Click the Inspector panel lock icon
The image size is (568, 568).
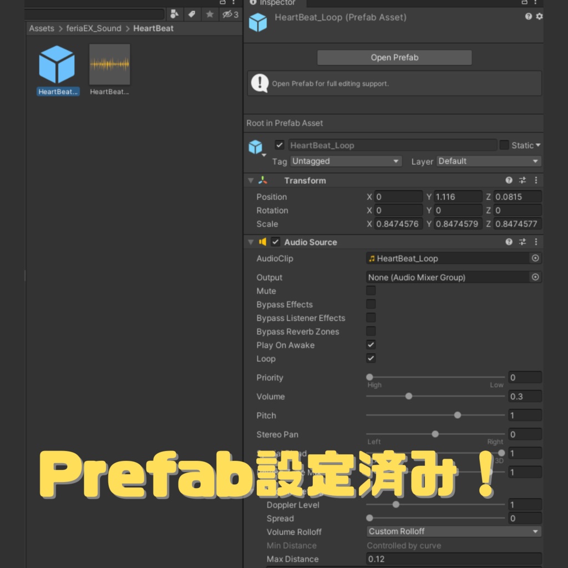524,2
